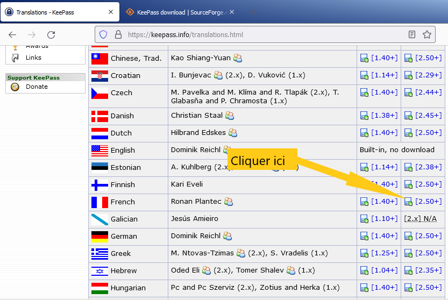This screenshot has height=300, width=448.
Task: Click contact icon beside Dominik Reichl, German row
Action: (x=227, y=236)
